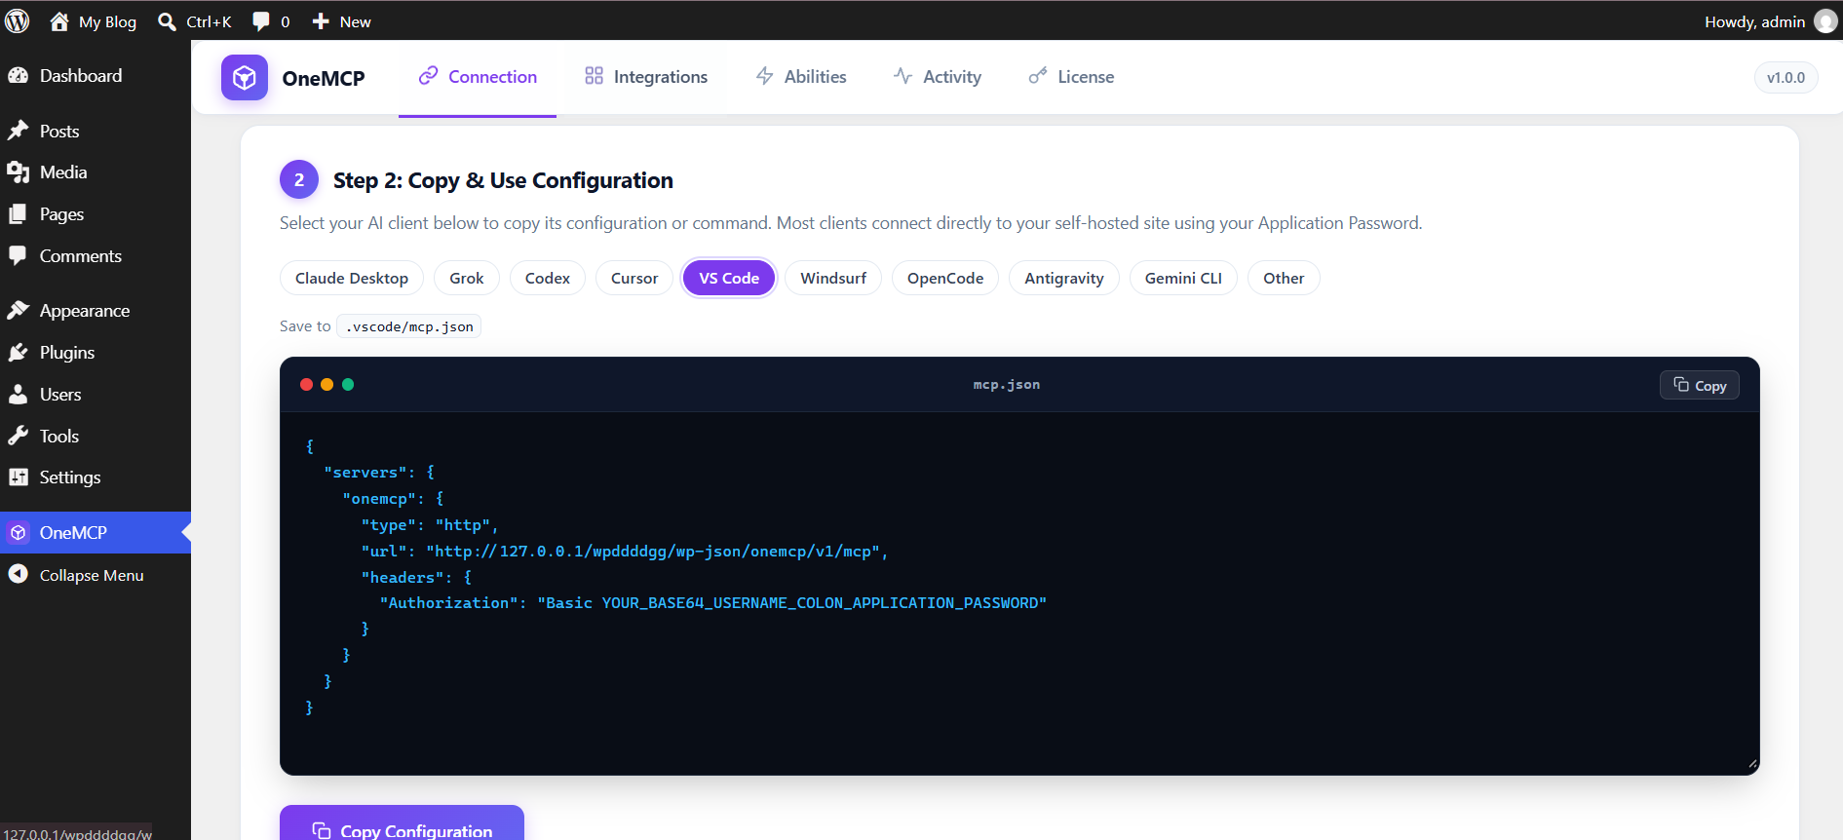1843x840 pixels.
Task: Click the OneMCP purple cube logo
Action: [x=245, y=77]
